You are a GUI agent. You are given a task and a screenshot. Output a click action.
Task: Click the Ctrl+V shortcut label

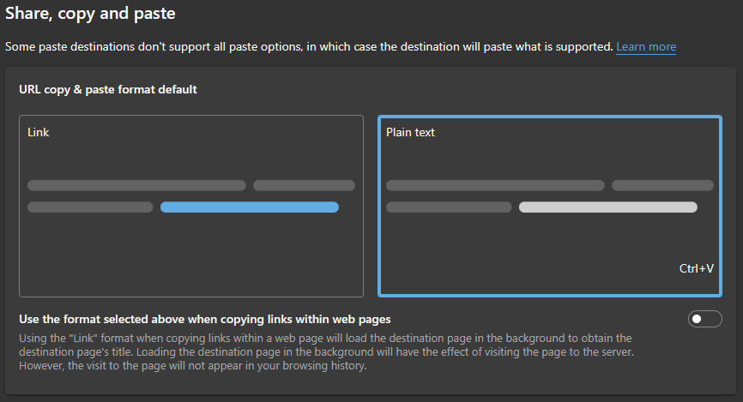(x=697, y=268)
